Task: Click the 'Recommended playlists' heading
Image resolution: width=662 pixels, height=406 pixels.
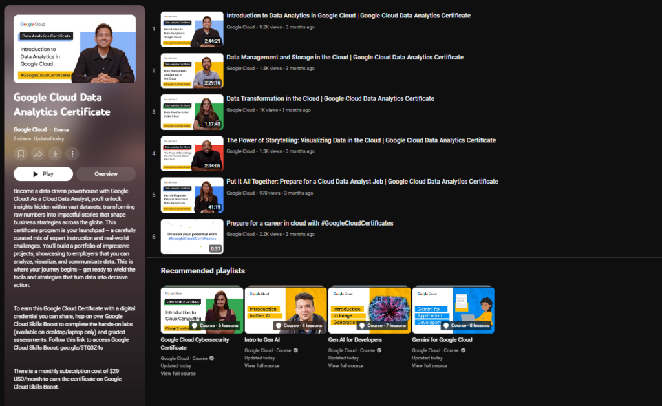Action: tap(202, 271)
